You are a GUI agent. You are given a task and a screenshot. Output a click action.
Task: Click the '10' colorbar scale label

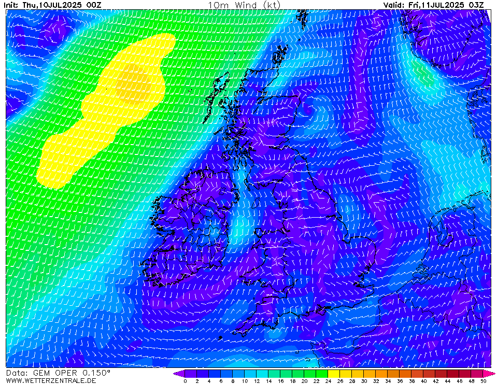[x=245, y=381]
